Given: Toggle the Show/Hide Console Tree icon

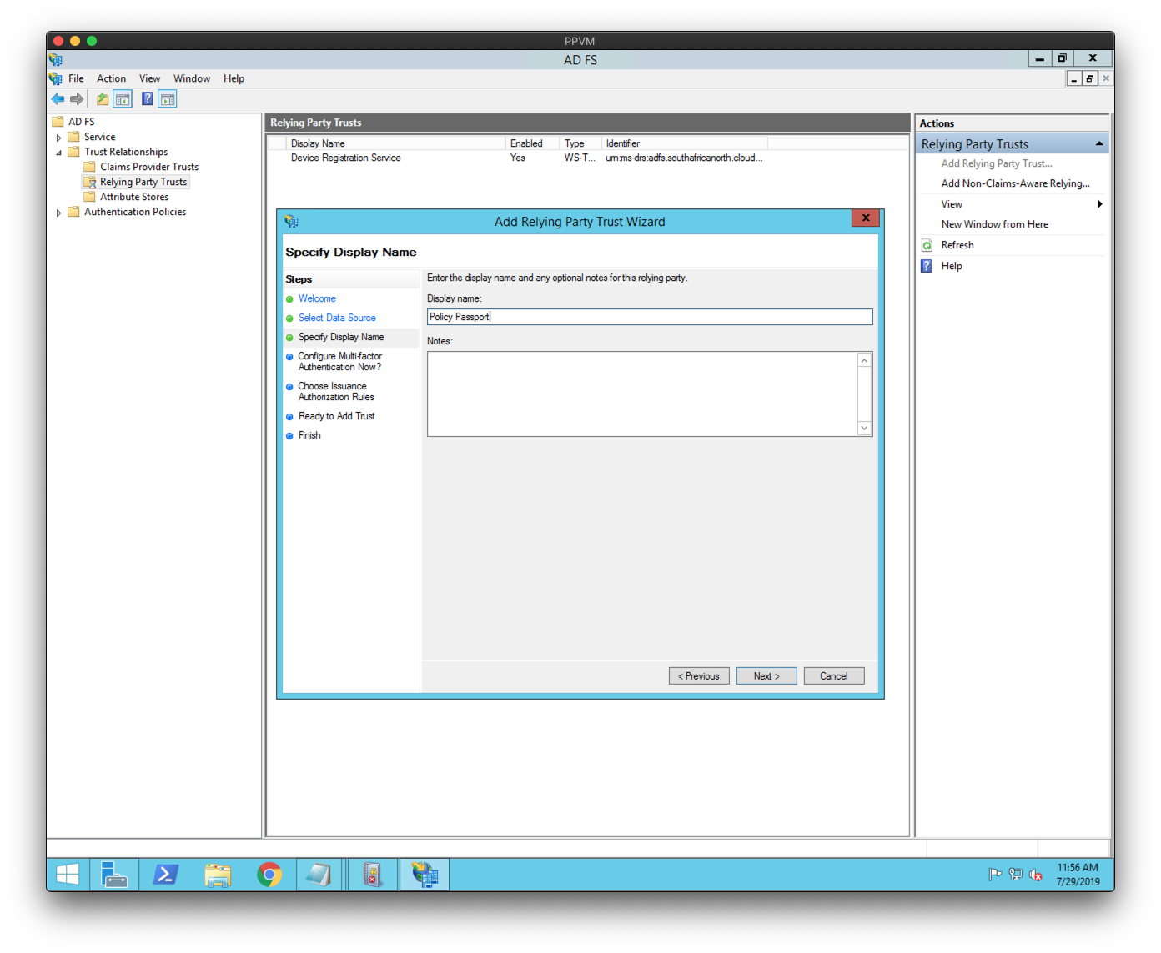Looking at the screenshot, I should pos(123,99).
